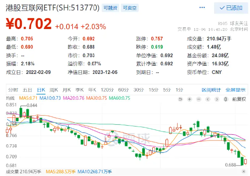
Task: Zoom in chart with plus icon
Action: pos(190,99)
